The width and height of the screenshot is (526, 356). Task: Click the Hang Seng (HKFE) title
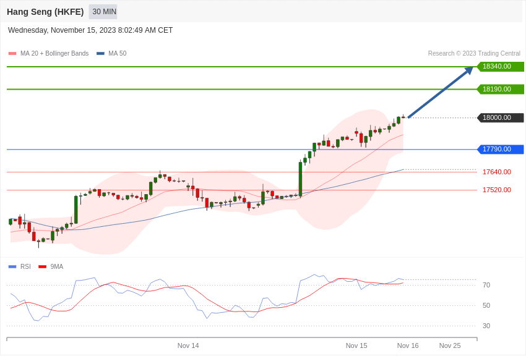[x=45, y=12]
